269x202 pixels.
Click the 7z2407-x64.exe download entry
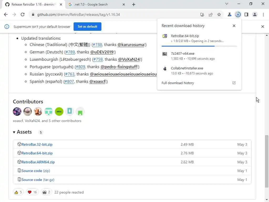[x=199, y=56]
